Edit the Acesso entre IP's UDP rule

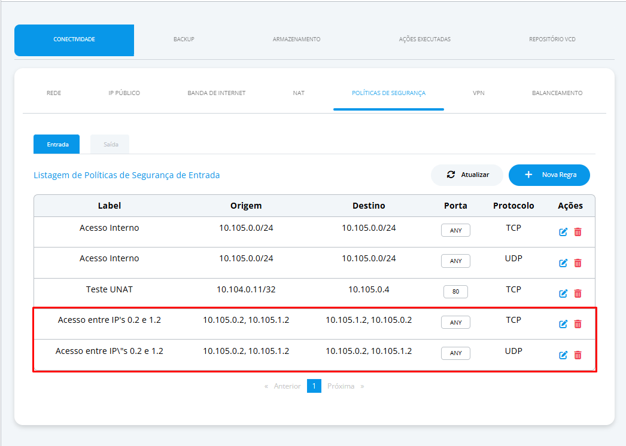563,355
